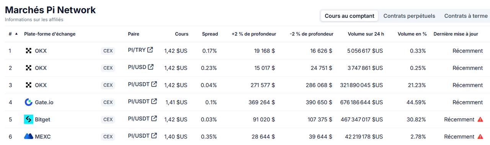The height and width of the screenshot is (145, 490).
Task: Click the OKX logo in row 1
Action: (x=28, y=51)
